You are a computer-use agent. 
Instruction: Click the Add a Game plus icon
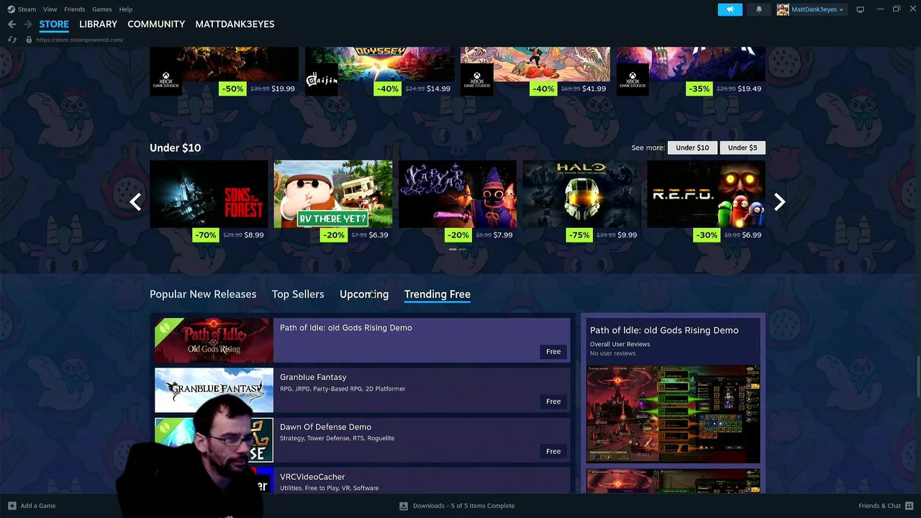click(x=12, y=506)
